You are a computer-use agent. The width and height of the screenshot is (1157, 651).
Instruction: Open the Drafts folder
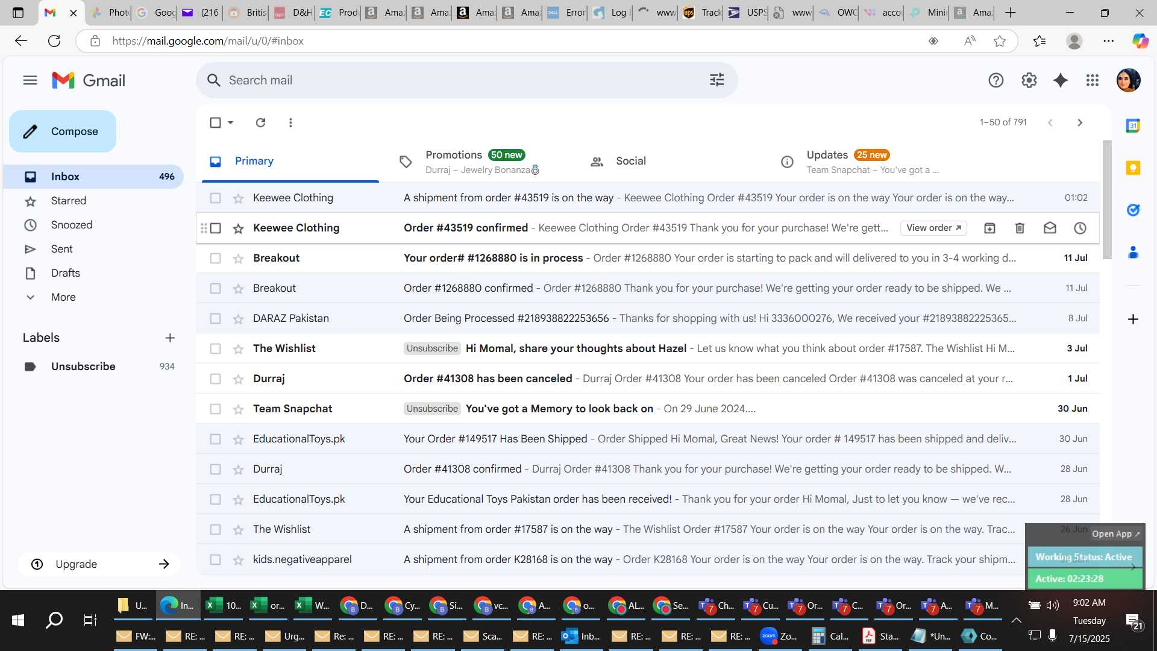(x=93, y=273)
